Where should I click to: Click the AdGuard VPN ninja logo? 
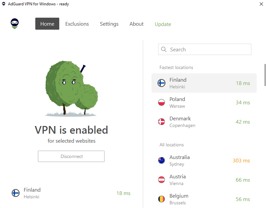(x=15, y=24)
